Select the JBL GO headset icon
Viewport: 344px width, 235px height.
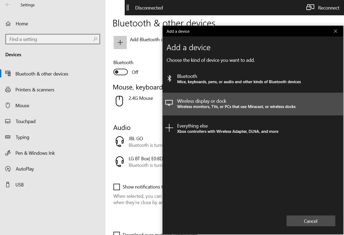click(x=120, y=142)
